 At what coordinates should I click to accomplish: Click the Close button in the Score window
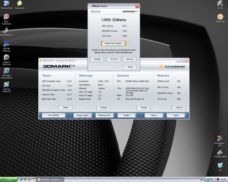tap(130, 67)
